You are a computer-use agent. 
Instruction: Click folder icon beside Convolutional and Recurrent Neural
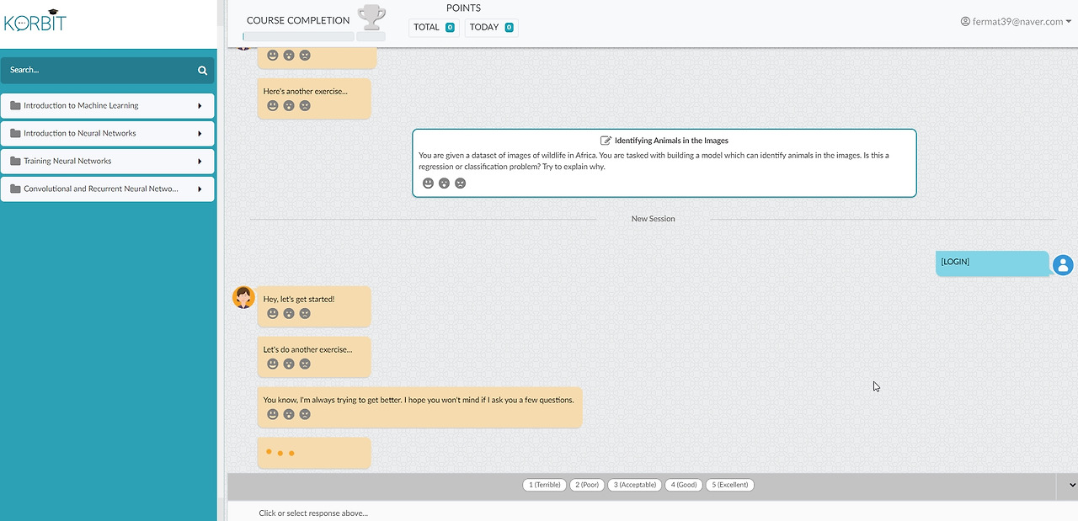(15, 189)
